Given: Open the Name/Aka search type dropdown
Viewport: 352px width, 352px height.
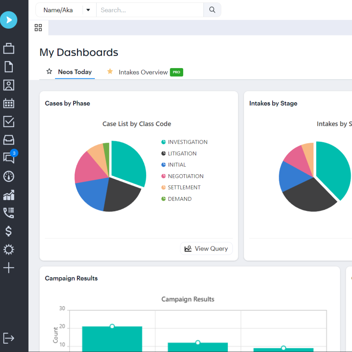Looking at the screenshot, I should pos(88,10).
